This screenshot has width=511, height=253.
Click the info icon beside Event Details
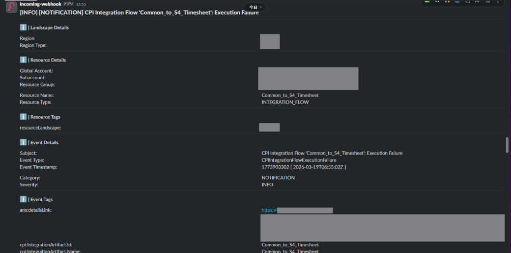pyautogui.click(x=23, y=142)
